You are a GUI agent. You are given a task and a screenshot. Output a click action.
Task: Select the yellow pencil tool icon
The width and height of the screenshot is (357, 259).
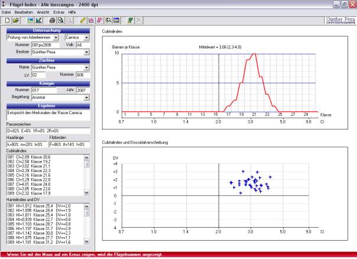(83, 20)
